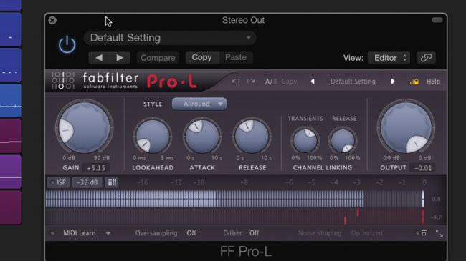Click the large Gain knob

point(84,127)
